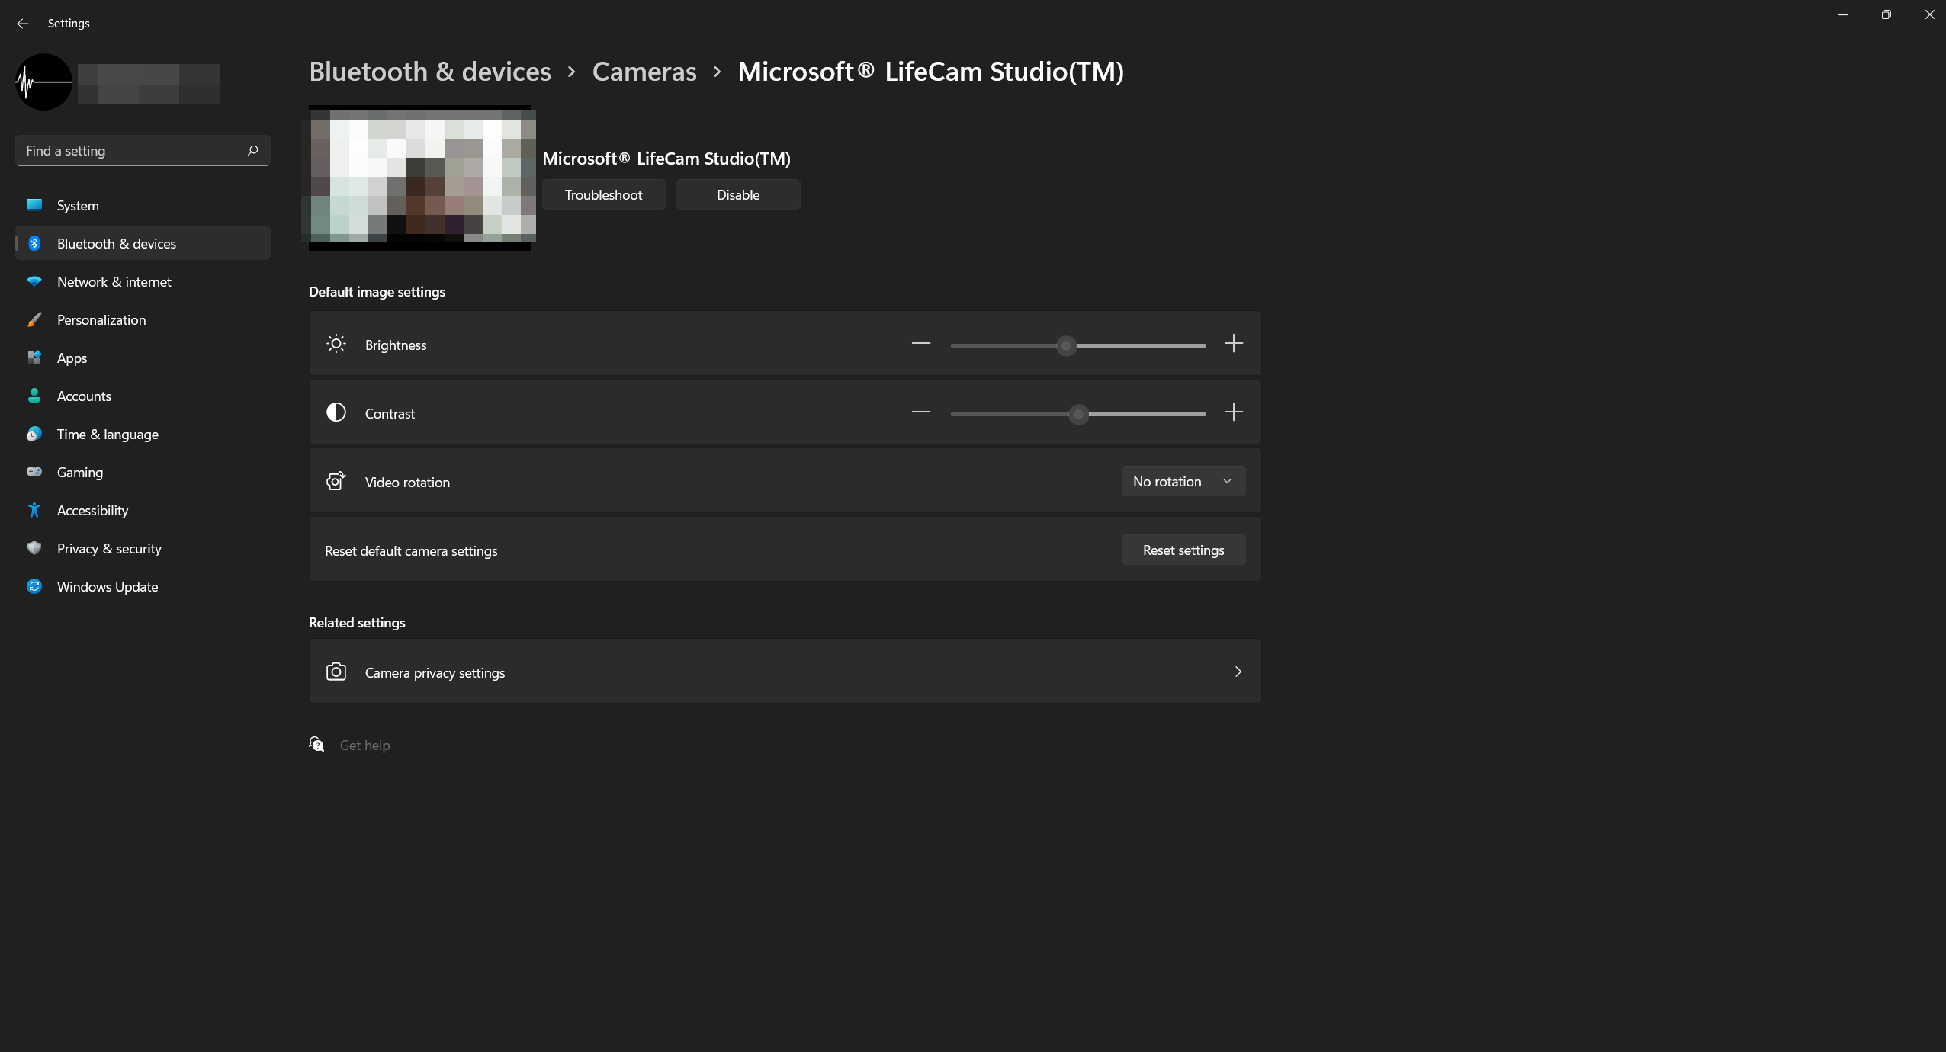Screen dimensions: 1946x1052
Task: Open Personalization settings
Action: click(143, 319)
